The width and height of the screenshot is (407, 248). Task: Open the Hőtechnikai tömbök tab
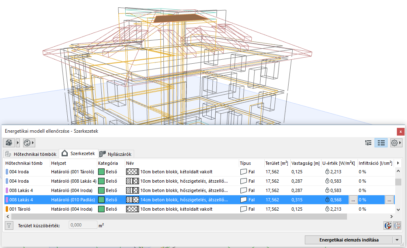coord(31,154)
